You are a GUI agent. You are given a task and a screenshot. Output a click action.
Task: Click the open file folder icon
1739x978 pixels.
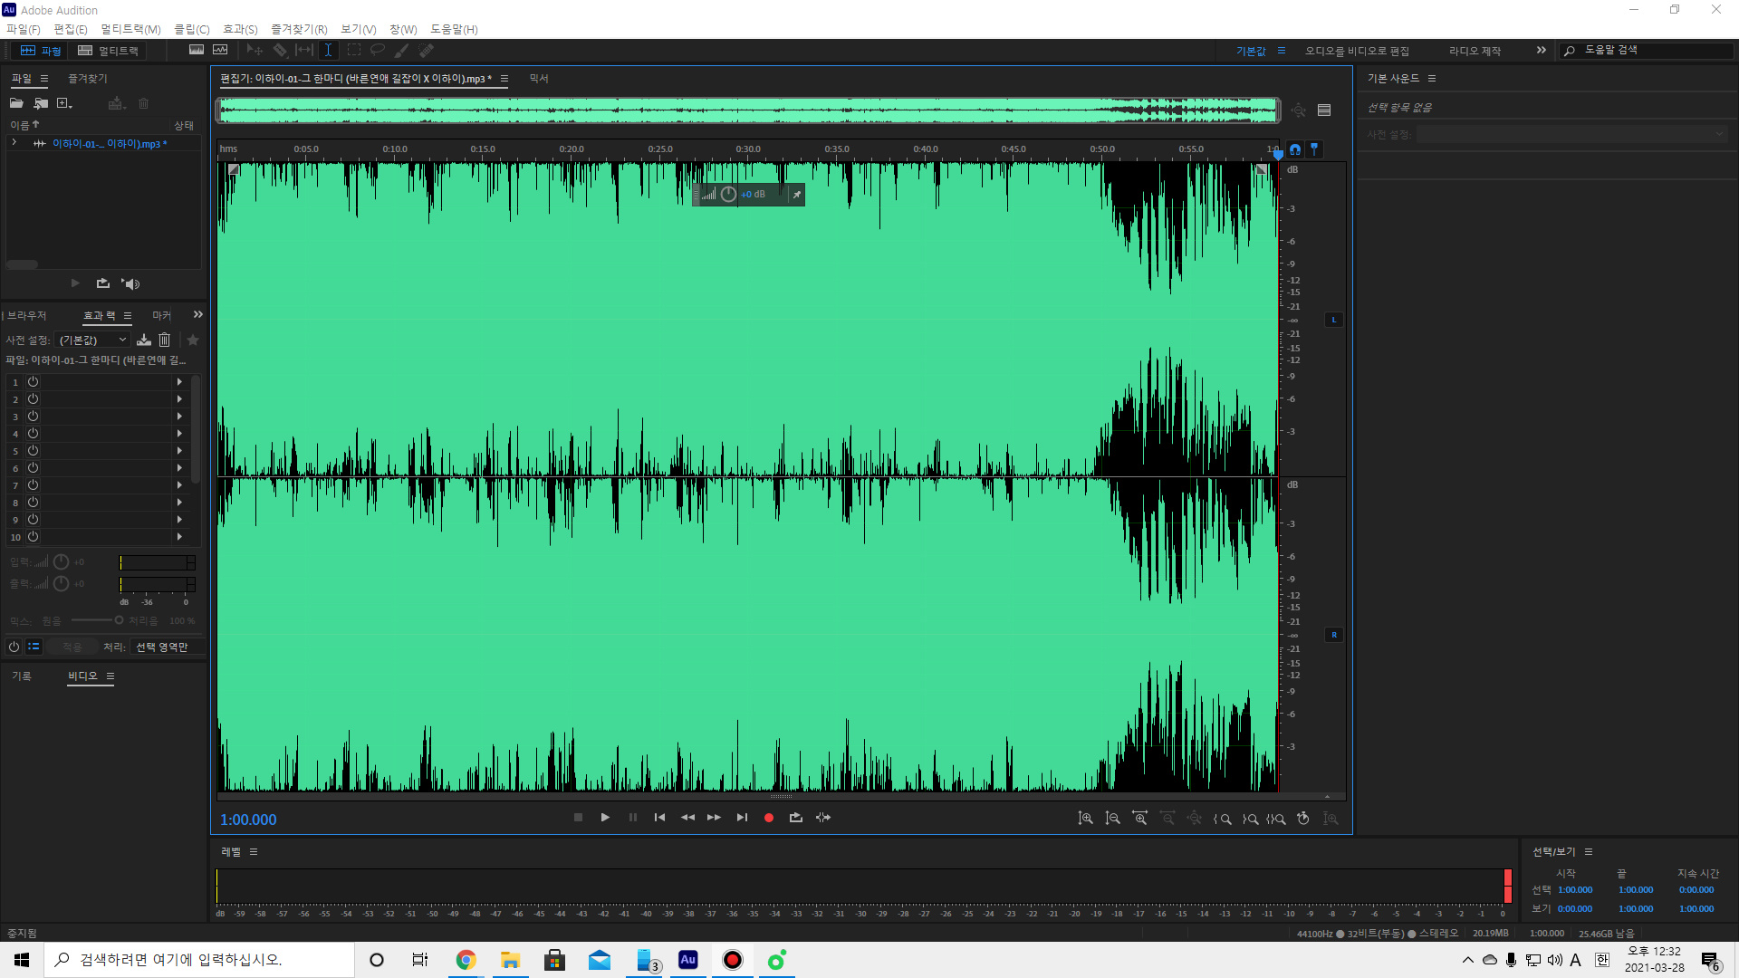[x=16, y=104]
